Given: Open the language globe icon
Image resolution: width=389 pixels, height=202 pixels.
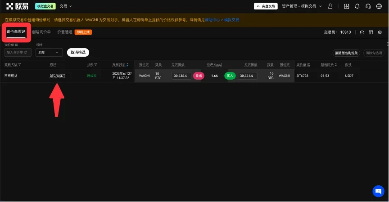Looking at the screenshot, I should point(379,6).
